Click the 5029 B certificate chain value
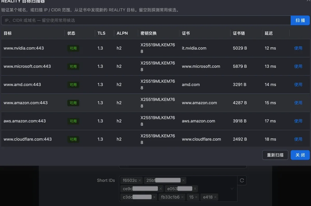Screen dimensions: 311x206 (240, 48)
